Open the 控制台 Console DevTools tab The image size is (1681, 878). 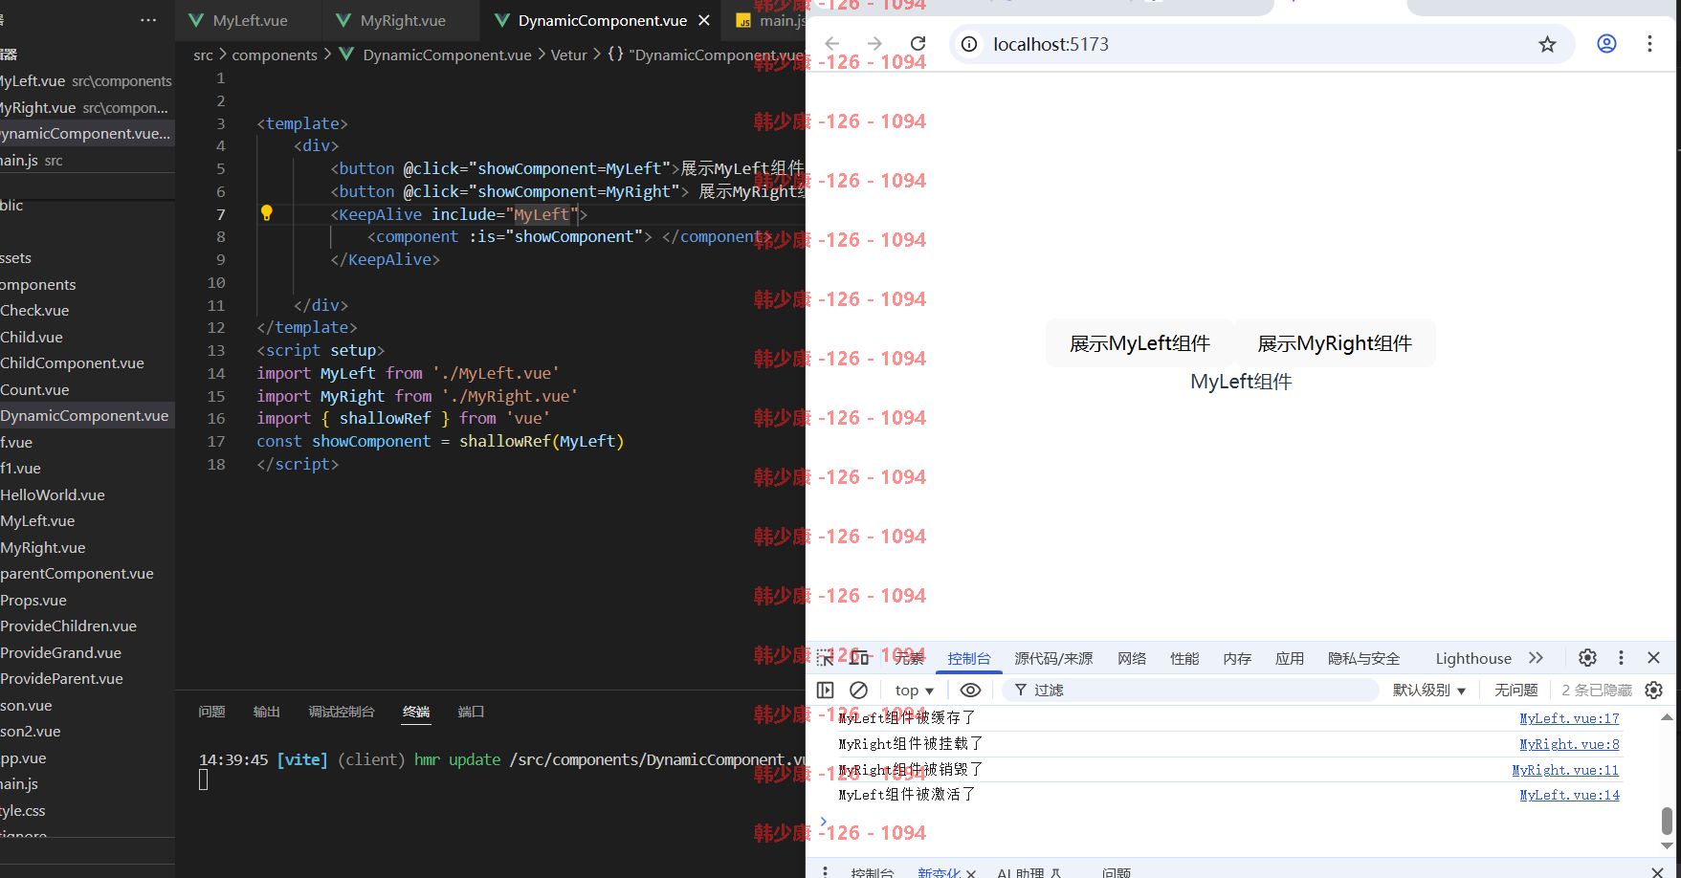click(969, 658)
